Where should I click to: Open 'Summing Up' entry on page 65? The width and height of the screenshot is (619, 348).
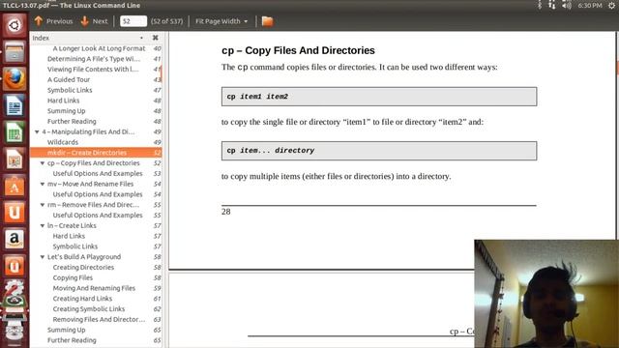(x=67, y=330)
